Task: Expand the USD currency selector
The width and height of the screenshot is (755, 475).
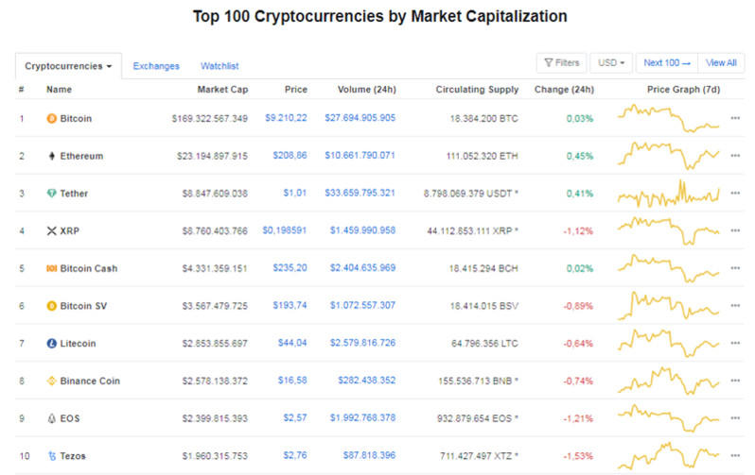Action: coord(611,63)
